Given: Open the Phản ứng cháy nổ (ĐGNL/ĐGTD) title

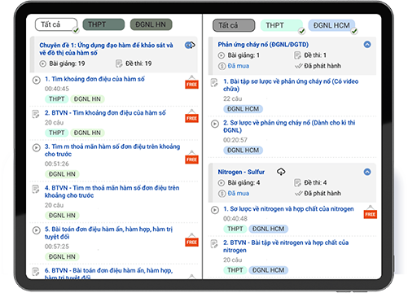Looking at the screenshot, I should [x=263, y=45].
